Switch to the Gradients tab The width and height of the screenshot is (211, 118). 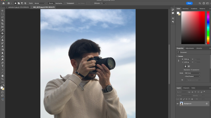pyautogui.click(x=194, y=9)
